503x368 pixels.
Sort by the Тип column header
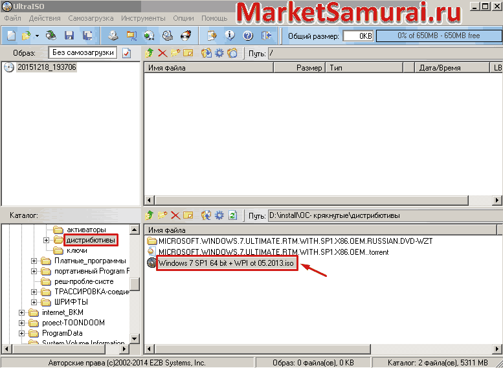coord(364,68)
